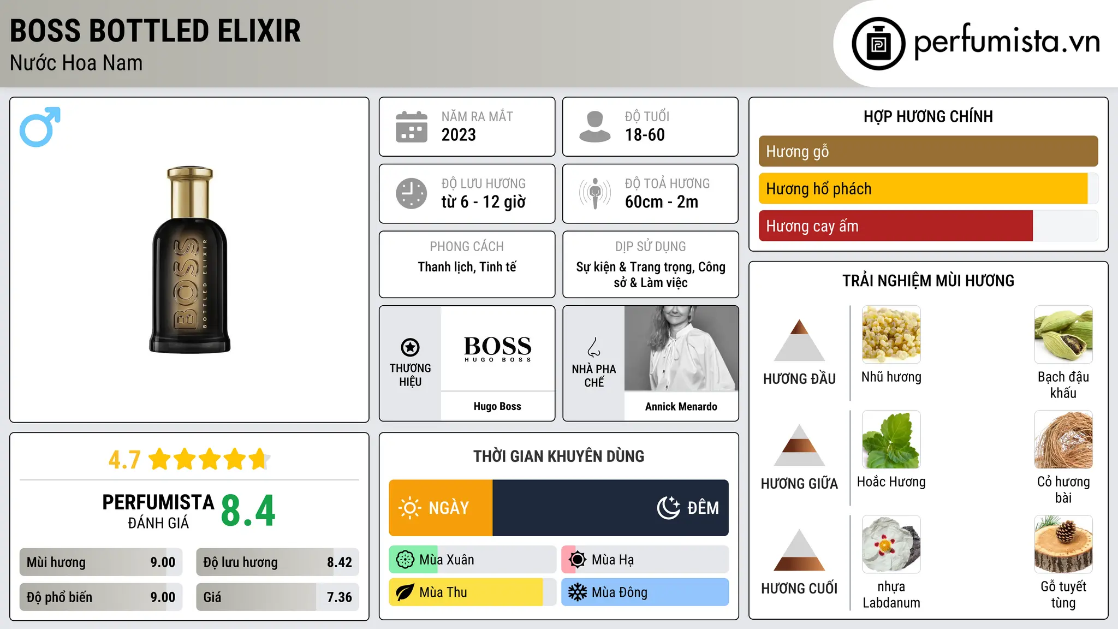Click the THỜI GIAN KHUYÊN DÙNG heading
The image size is (1118, 629).
tap(558, 456)
